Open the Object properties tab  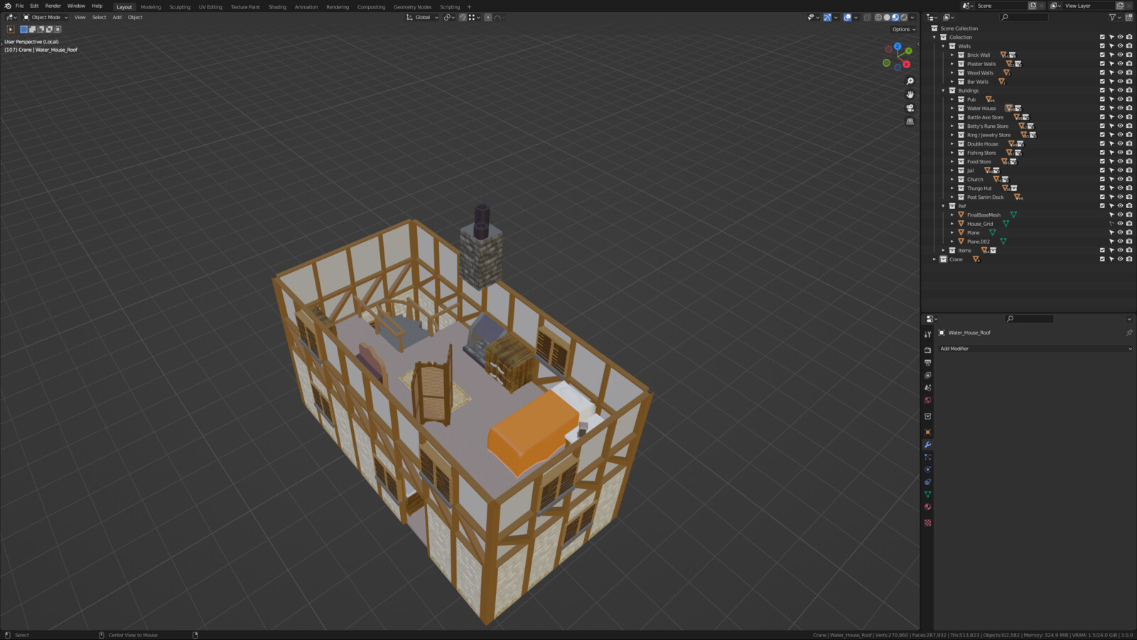point(927,432)
